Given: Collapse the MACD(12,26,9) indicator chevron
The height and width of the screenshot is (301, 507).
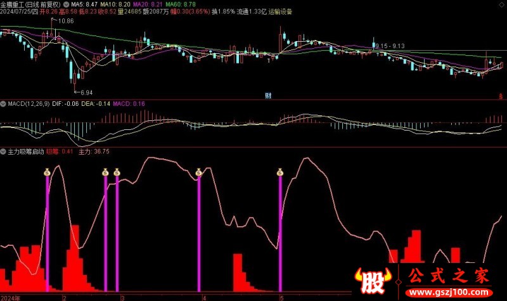Looking at the screenshot, I should tap(3, 104).
